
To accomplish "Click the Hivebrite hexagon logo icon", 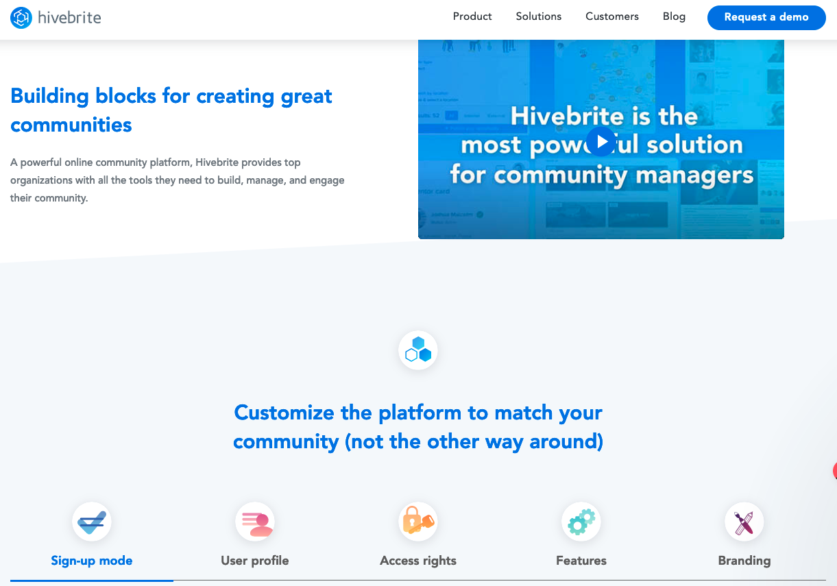I will point(21,18).
